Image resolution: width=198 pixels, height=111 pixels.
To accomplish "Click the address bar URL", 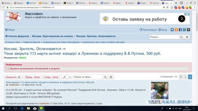I will 32,7.
